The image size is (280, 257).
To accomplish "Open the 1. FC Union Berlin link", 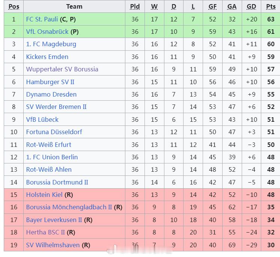I will tap(52, 157).
